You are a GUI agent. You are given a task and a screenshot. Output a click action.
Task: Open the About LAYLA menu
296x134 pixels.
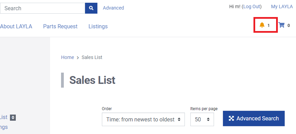pos(16,27)
